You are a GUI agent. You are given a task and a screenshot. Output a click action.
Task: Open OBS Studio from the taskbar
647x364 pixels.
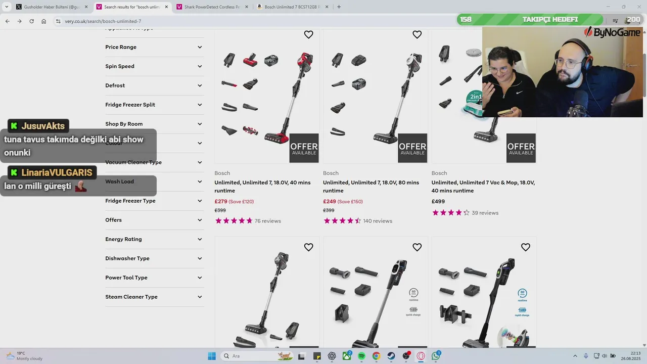point(406,356)
